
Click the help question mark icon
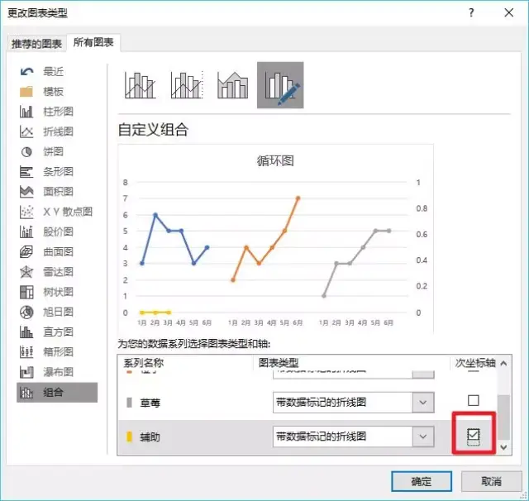(x=471, y=13)
